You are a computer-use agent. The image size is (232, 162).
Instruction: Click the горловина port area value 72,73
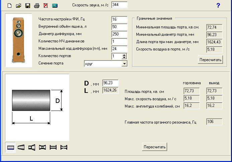point(192,91)
